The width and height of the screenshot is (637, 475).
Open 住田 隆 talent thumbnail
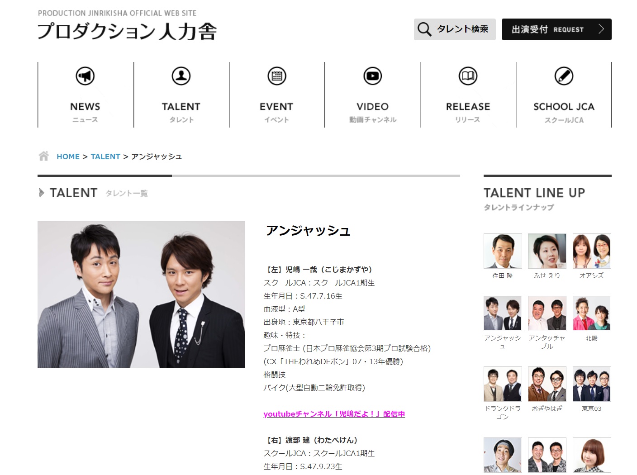[503, 251]
